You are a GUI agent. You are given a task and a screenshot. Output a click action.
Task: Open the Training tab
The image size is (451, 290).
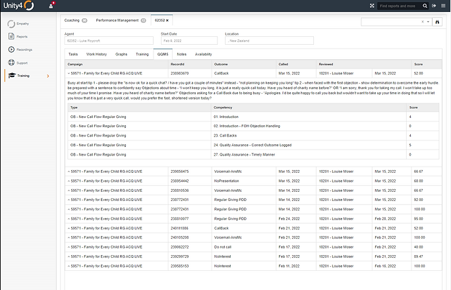point(142,54)
